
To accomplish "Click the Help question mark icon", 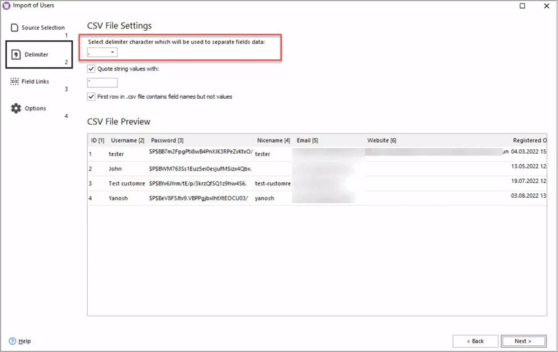I will 12,341.
